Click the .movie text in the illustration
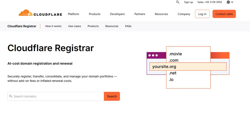 click(x=175, y=54)
